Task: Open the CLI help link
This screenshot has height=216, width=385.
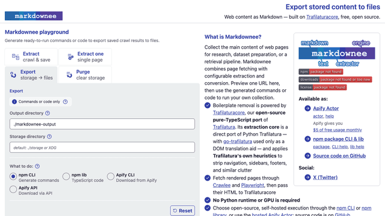Action: tap(340, 146)
